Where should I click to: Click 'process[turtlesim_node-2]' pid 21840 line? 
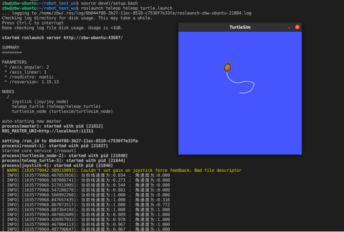pyautogui.click(x=65, y=155)
